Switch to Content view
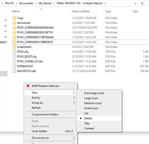Image resolution: width=149 pixels, height=144 pixels. (99, 128)
